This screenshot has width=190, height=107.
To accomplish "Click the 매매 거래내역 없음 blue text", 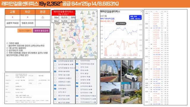I will [x=107, y=19].
